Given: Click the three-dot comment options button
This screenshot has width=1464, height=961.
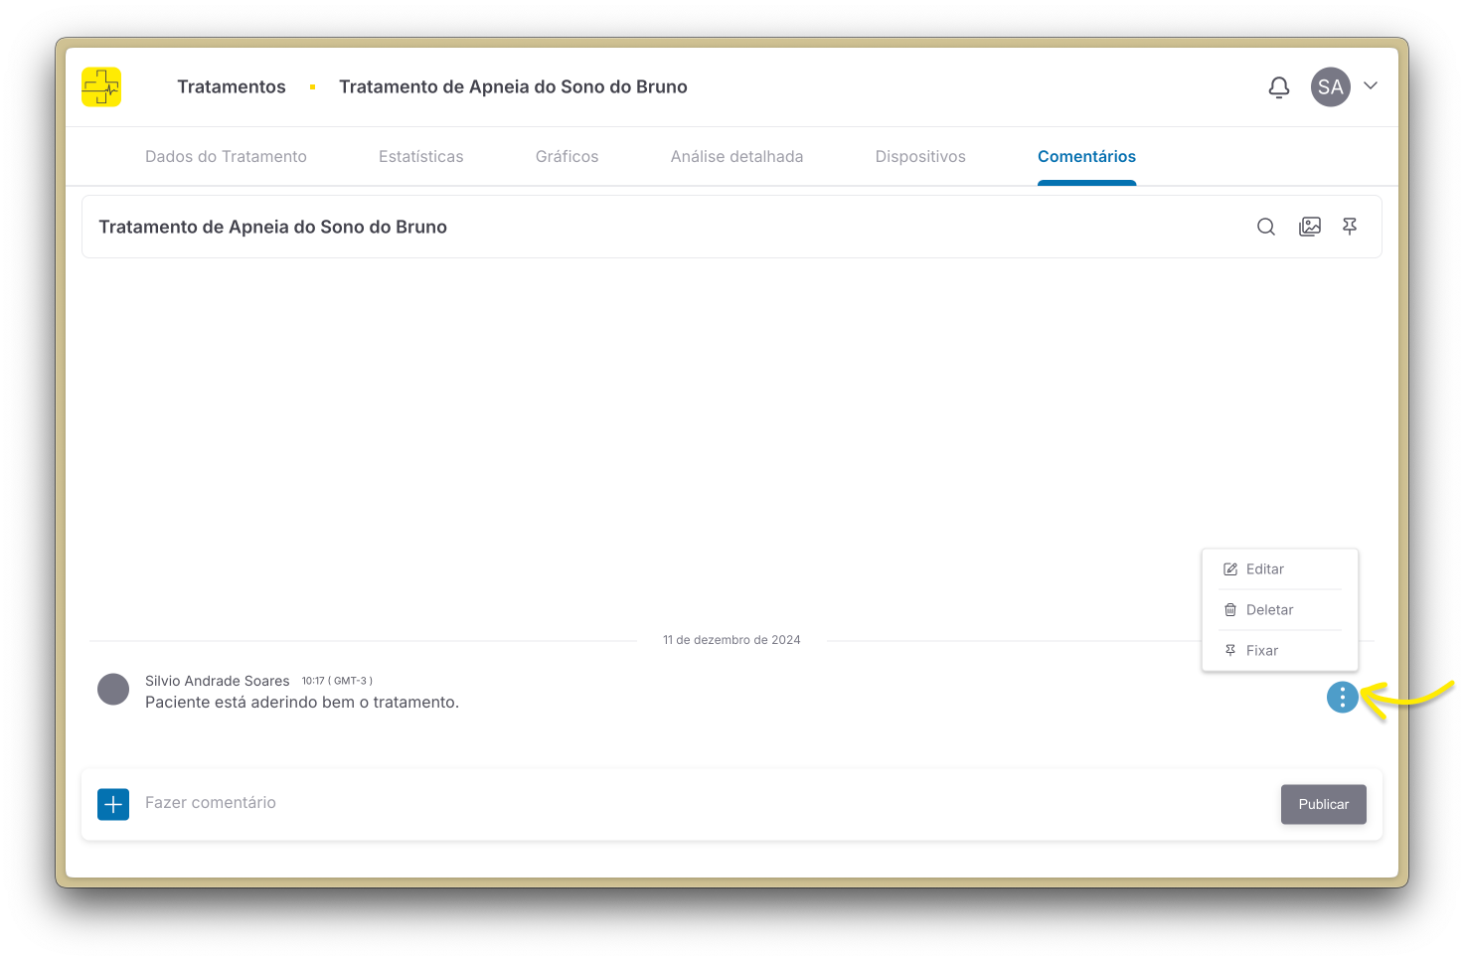Looking at the screenshot, I should click(x=1342, y=698).
